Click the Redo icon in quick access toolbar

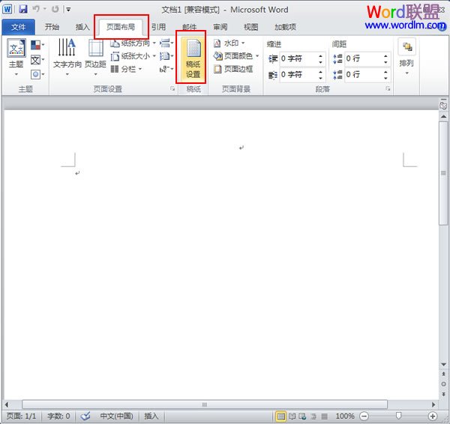(55, 9)
